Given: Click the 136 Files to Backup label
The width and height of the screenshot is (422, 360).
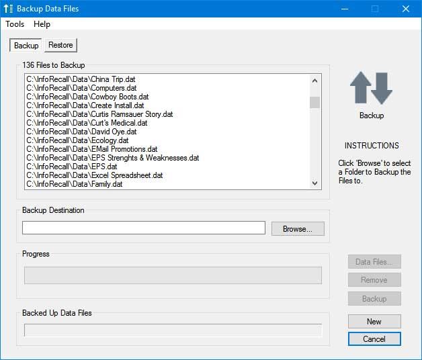Looking at the screenshot, I should (x=54, y=65).
